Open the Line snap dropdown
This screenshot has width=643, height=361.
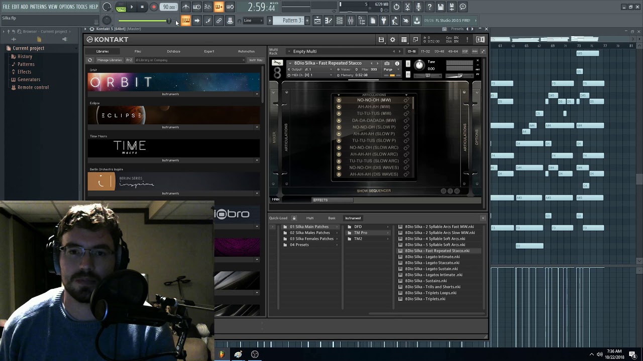(254, 21)
